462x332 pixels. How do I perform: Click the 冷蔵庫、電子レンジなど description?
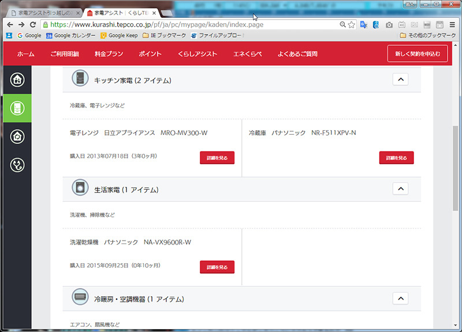tap(97, 105)
